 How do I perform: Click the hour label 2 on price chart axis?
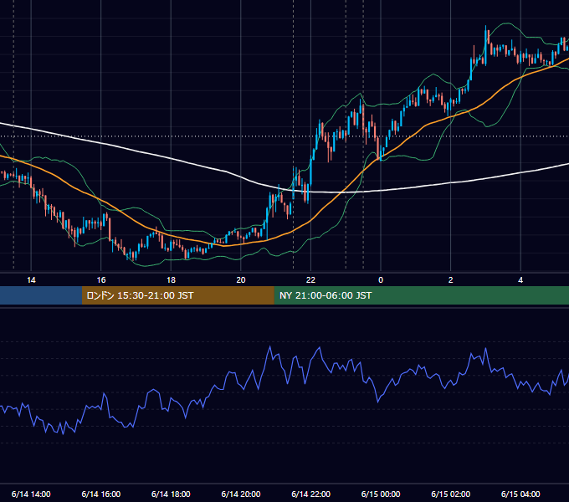[x=451, y=280]
